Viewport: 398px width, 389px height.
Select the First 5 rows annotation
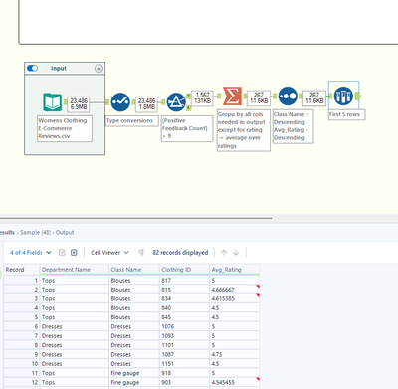347,114
